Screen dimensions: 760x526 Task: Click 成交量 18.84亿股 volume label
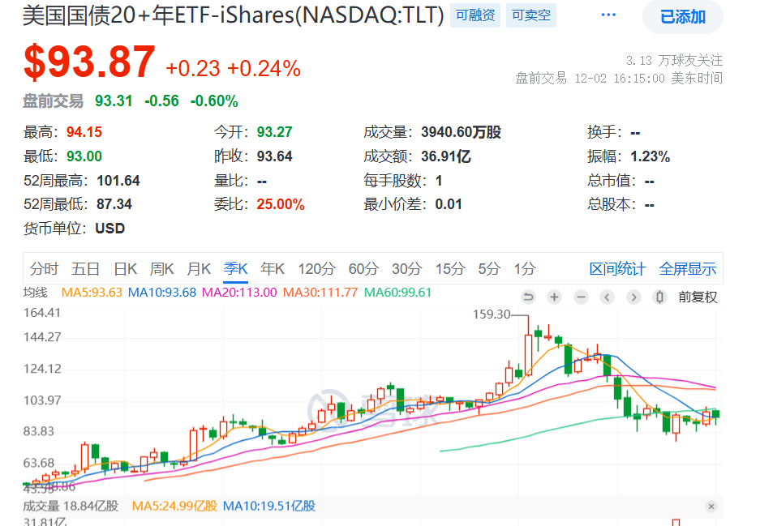(71, 506)
